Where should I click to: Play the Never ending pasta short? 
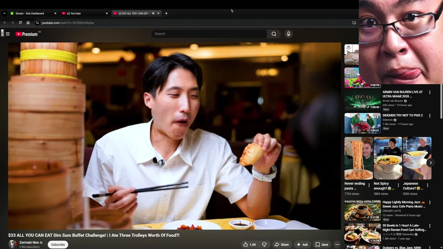(359, 158)
